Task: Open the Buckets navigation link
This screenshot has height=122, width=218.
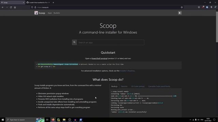Action: tap(57, 13)
